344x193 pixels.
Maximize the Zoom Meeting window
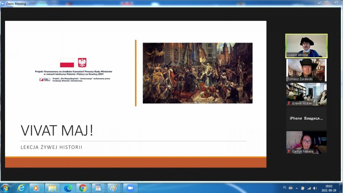click(x=326, y=3)
